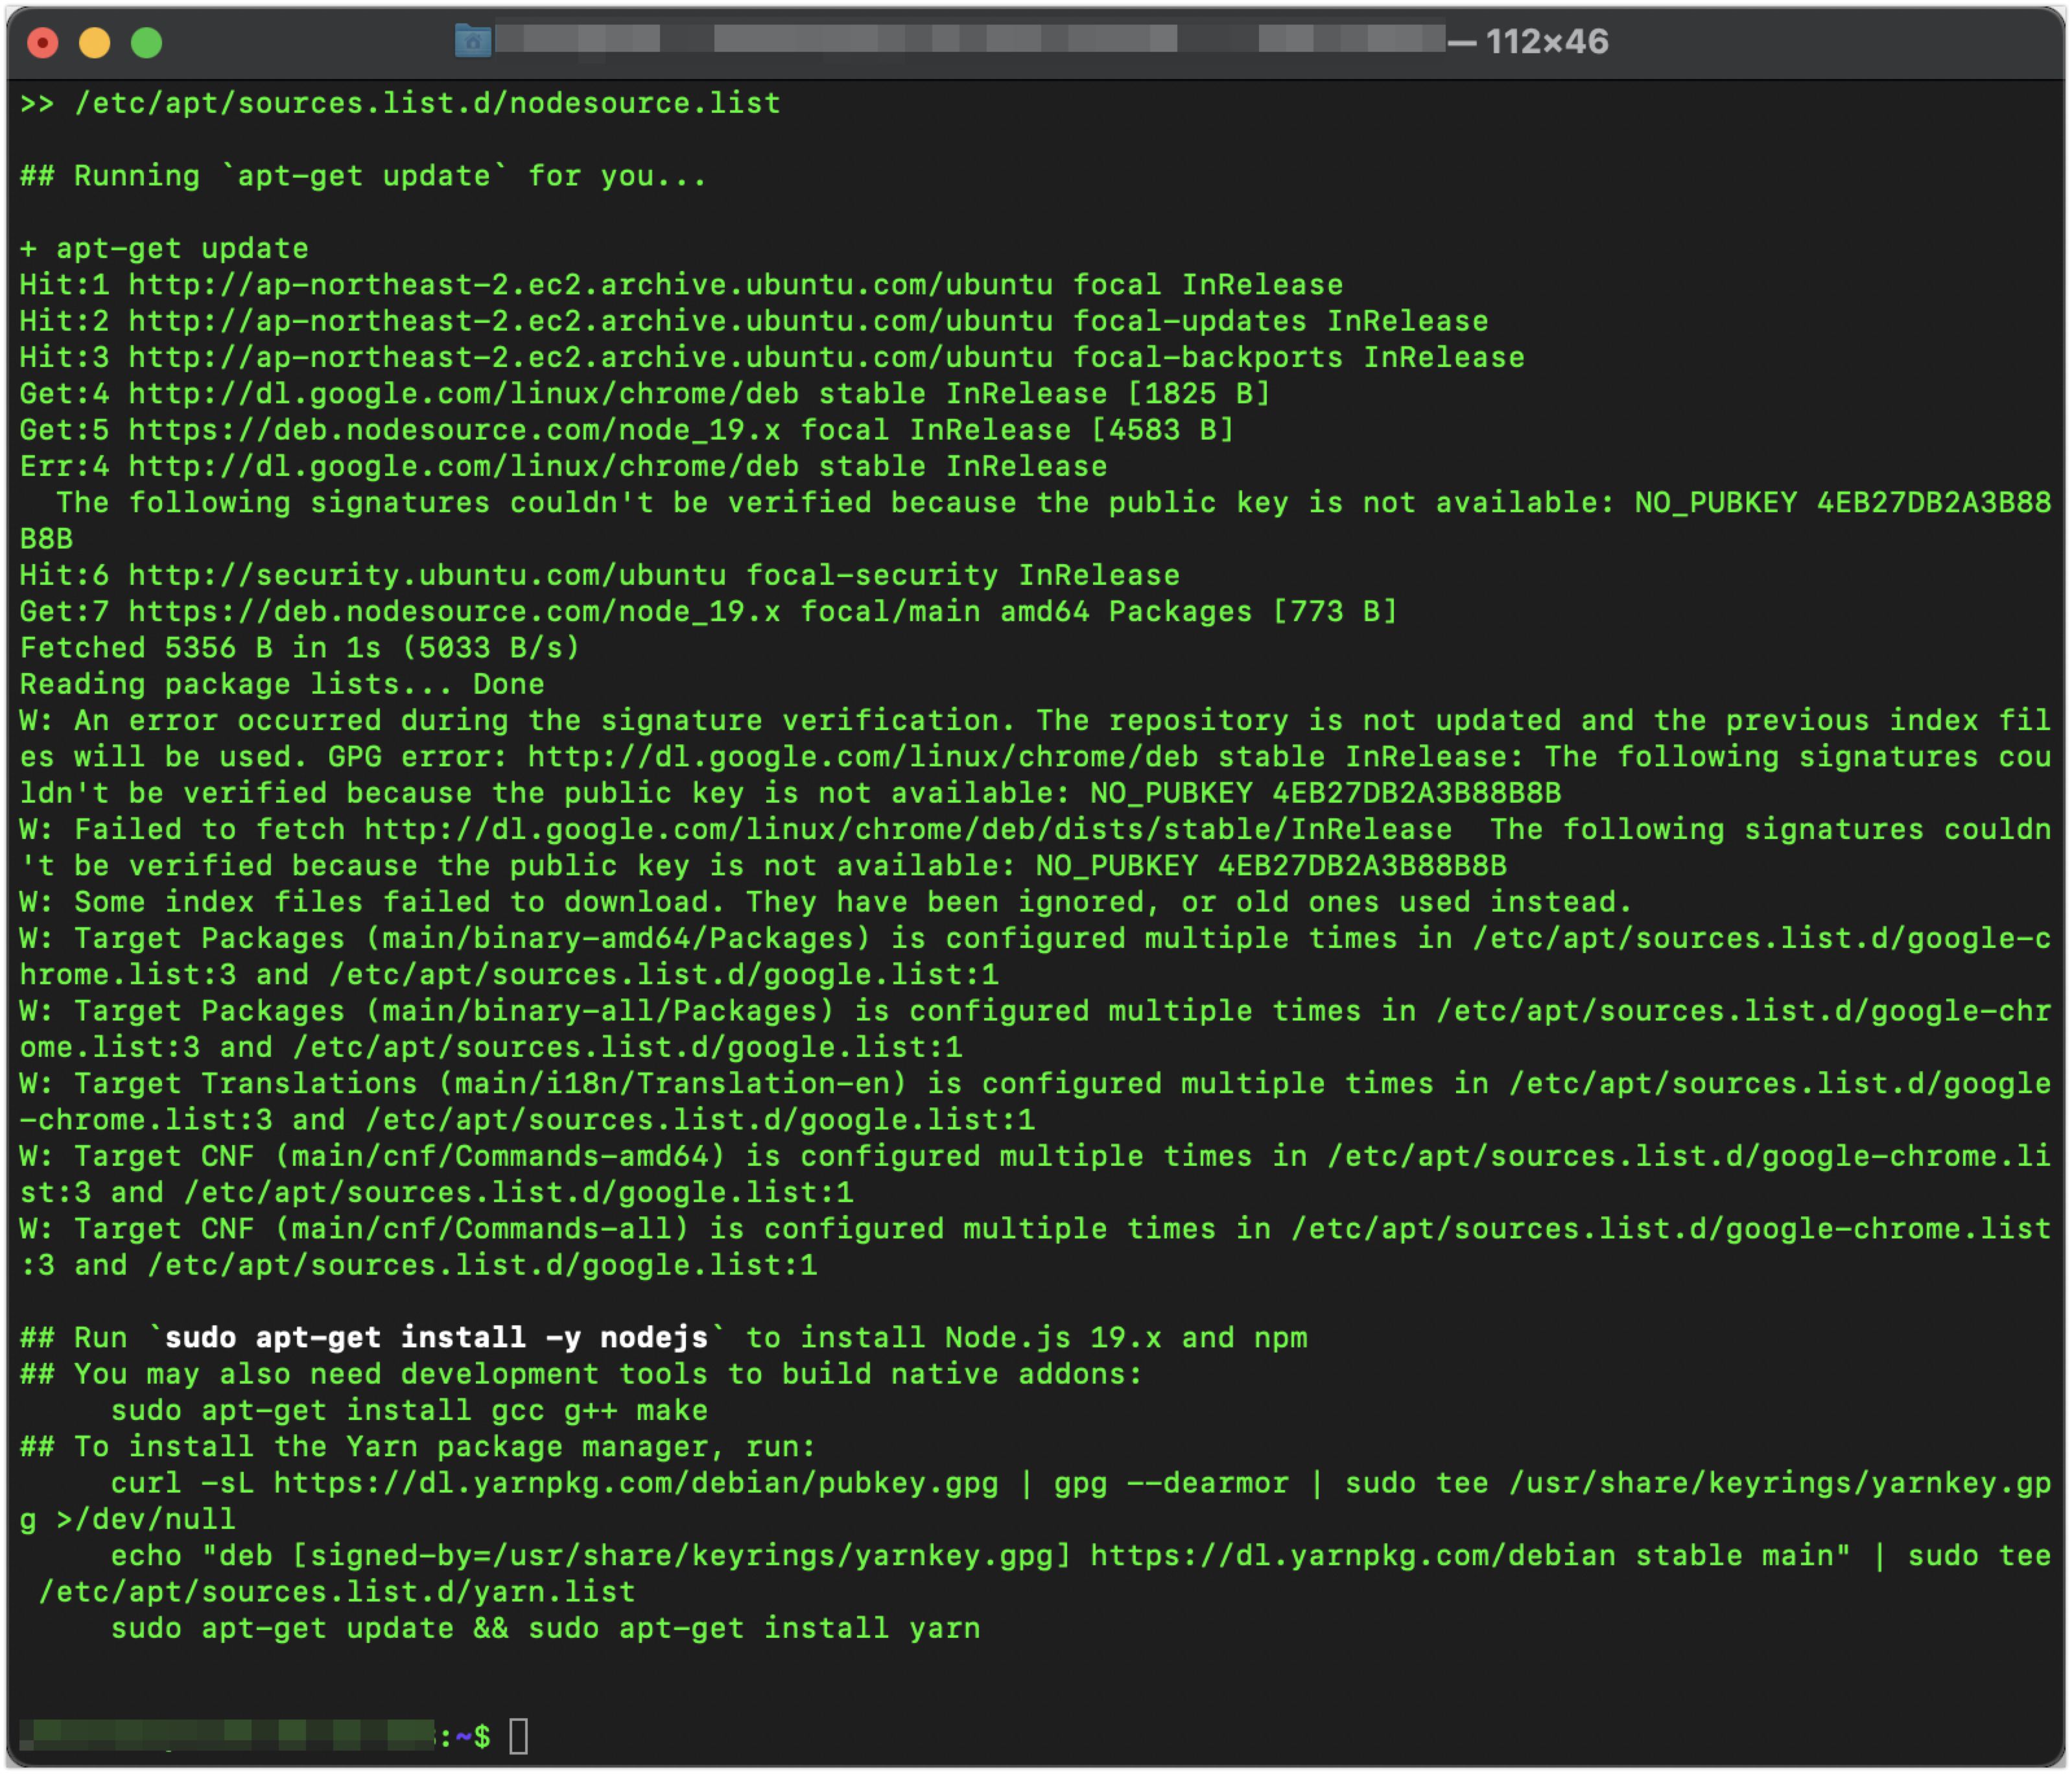Click 'sudo apt-get update && sudo apt-get install yarn' line
The height and width of the screenshot is (1774, 2072).
point(545,1628)
